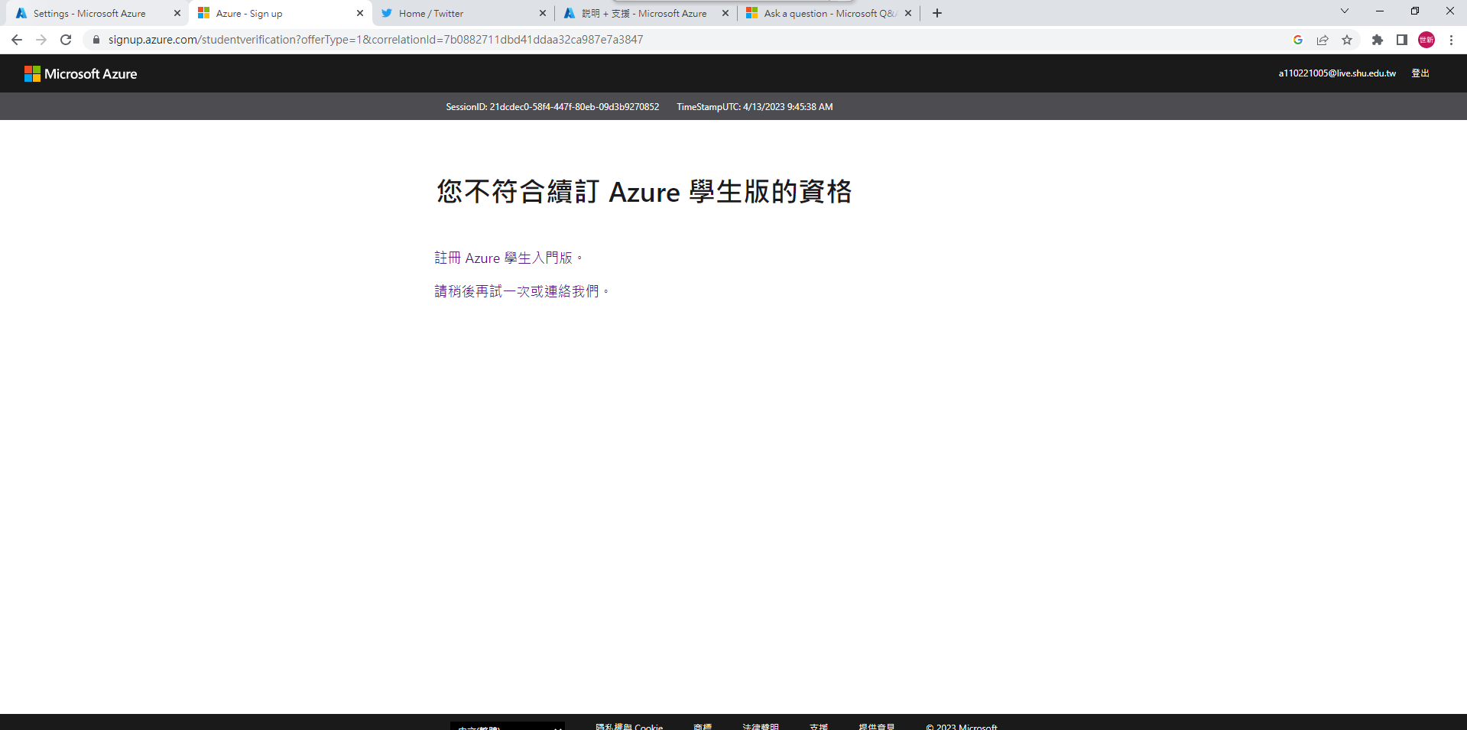This screenshot has width=1467, height=730.
Task: Close the Azure - Sign up tab
Action: click(360, 13)
